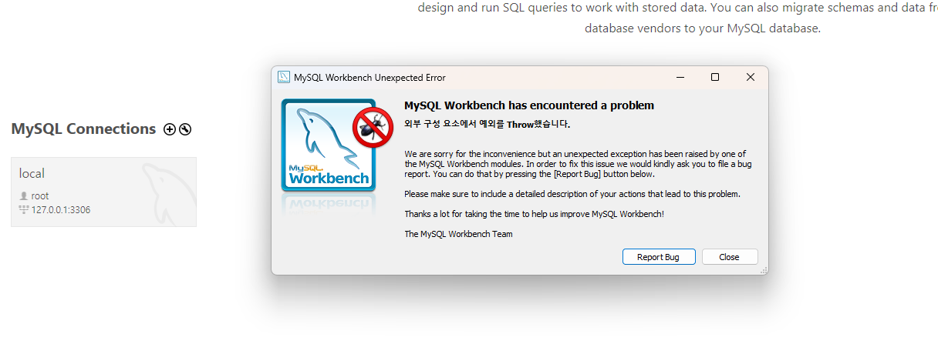Click the 'Please make sure to include' sentence
Image resolution: width=938 pixels, height=364 pixels.
[x=572, y=194]
